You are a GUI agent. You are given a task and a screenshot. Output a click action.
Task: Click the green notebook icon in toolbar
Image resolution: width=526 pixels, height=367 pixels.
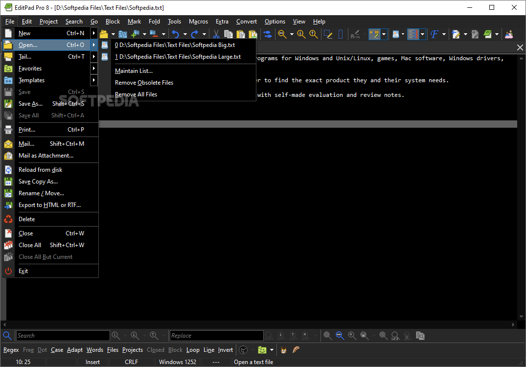487,34
